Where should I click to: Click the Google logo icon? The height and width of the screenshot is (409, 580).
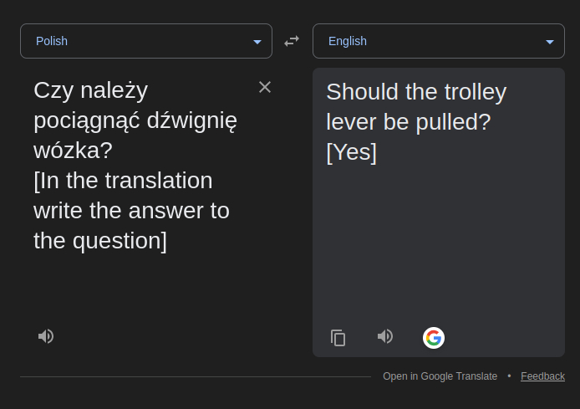pos(433,338)
